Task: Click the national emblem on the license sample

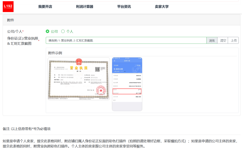Action: [79, 61]
